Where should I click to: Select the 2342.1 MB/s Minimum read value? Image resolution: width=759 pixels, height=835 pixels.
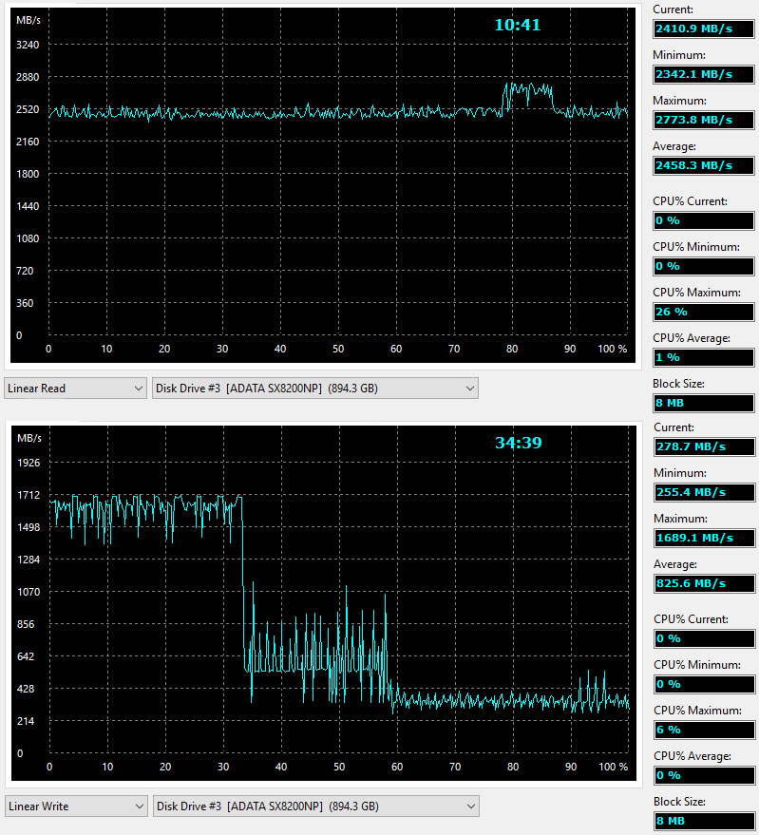pyautogui.click(x=703, y=74)
